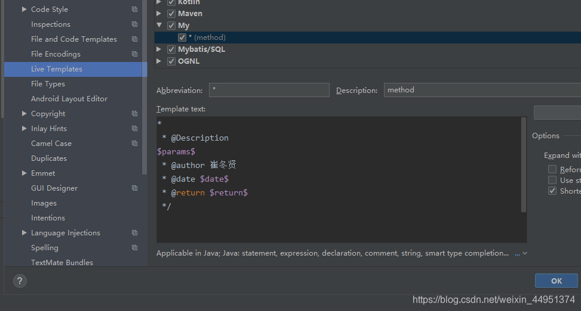The height and width of the screenshot is (311, 581).
Task: Select the * (method) template row
Action: [368, 38]
